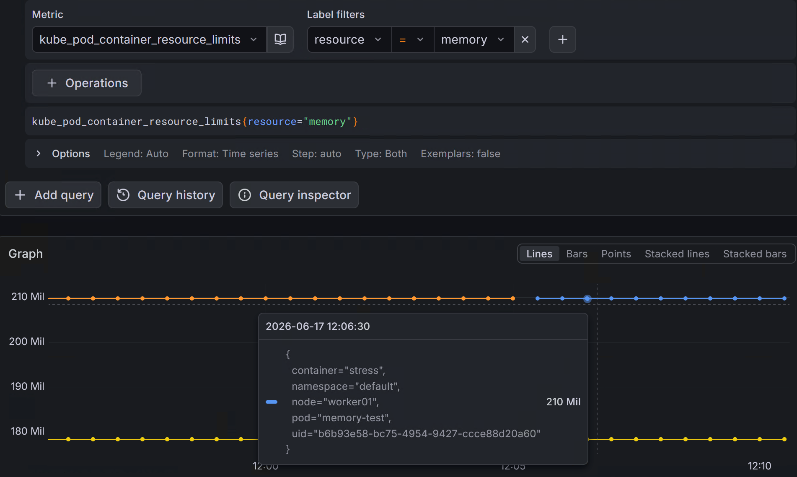Screen dimensions: 797x477
Task: Click the Options label
Action: [71, 154]
